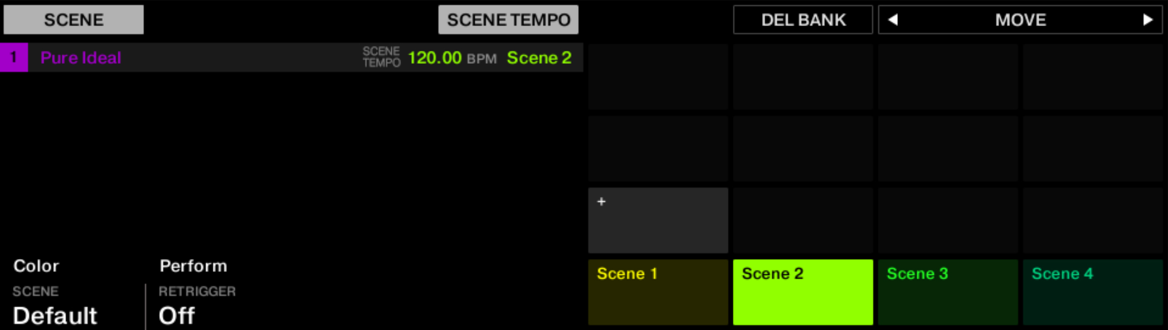Click the 120.00 BPM tempo value
This screenshot has width=1168, height=330.
click(436, 57)
